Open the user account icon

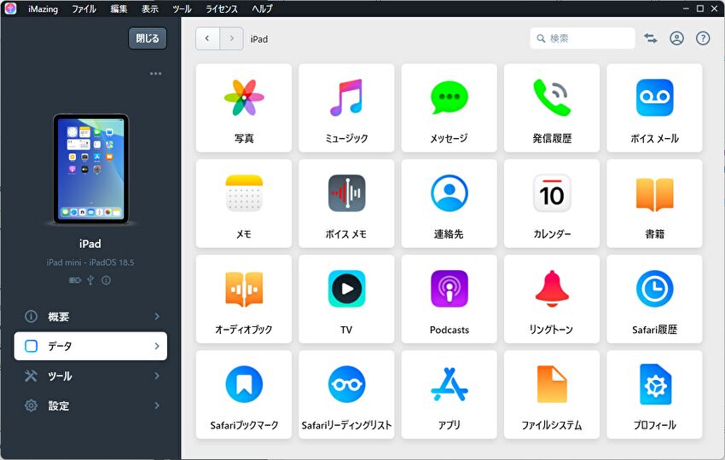tap(676, 38)
